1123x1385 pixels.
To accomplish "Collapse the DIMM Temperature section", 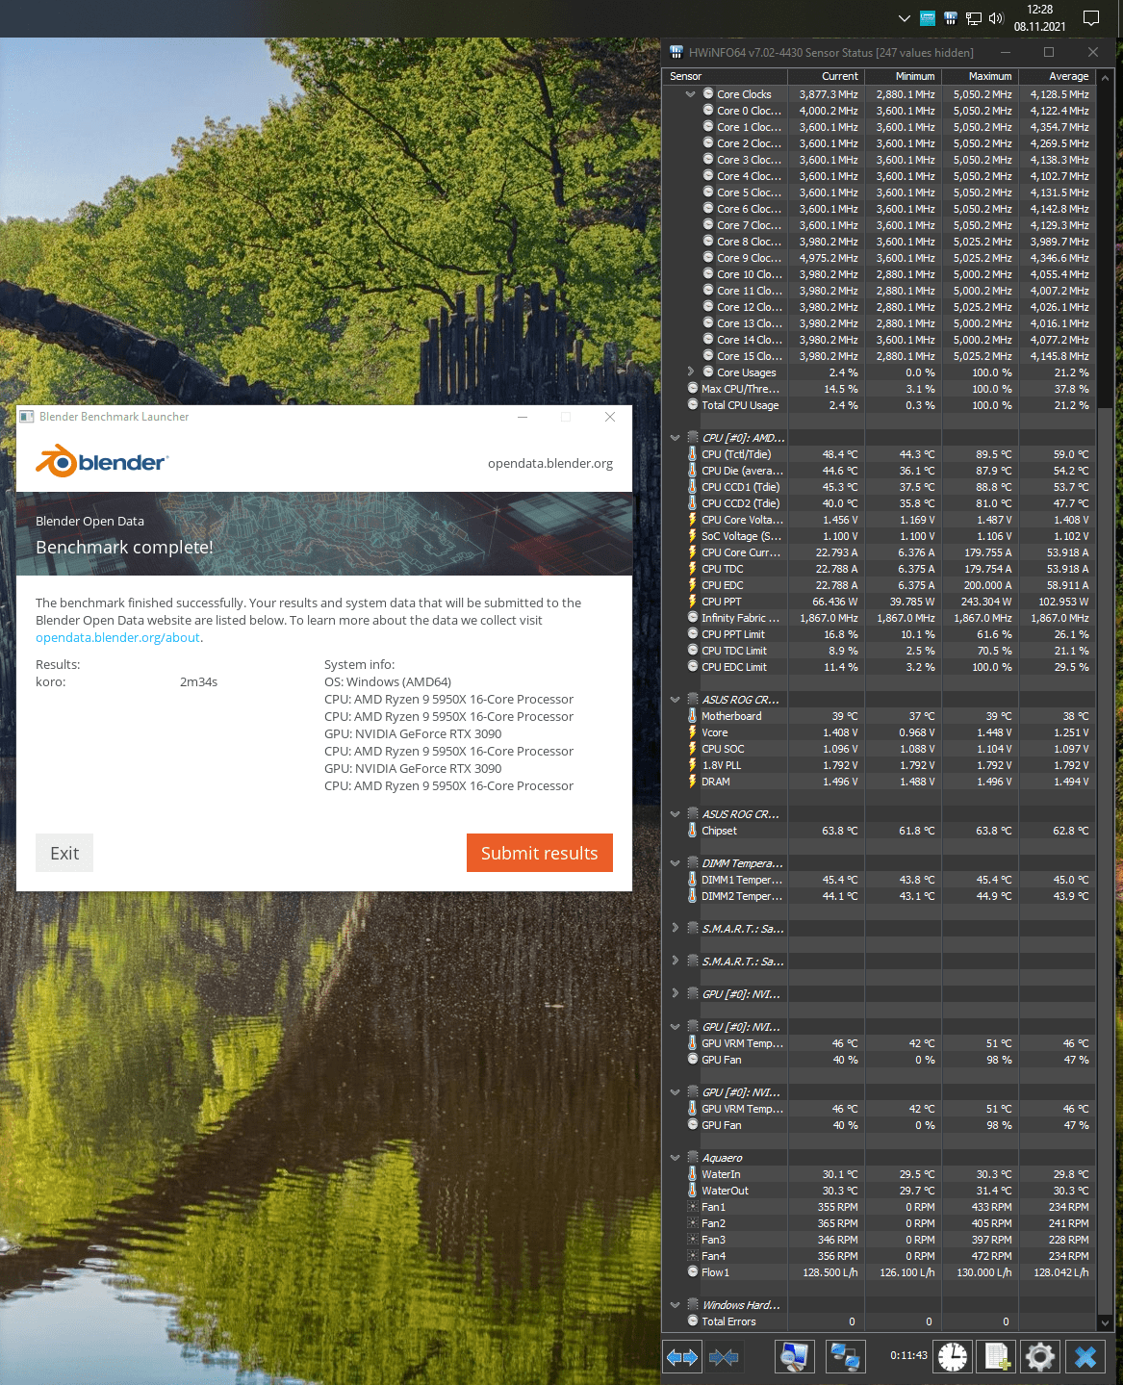I will [676, 863].
